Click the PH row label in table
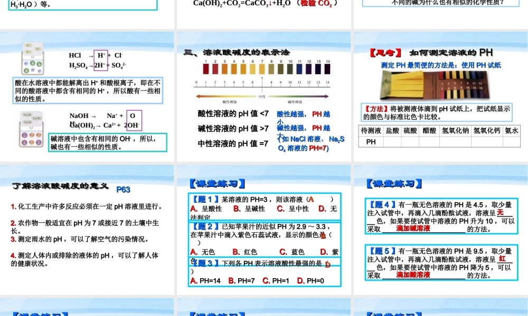The width and height of the screenshot is (528, 316). (x=371, y=142)
